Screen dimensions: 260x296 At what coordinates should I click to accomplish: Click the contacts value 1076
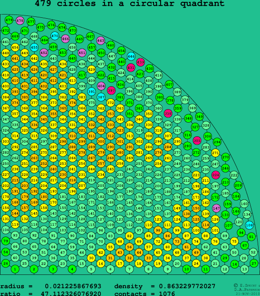[x=167, y=294]
